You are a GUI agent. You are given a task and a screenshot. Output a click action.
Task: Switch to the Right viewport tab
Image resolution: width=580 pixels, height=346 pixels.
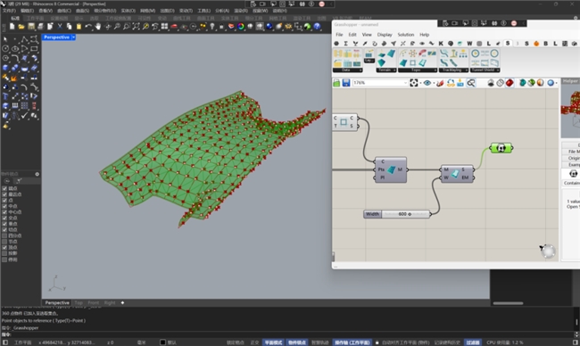[x=110, y=303]
